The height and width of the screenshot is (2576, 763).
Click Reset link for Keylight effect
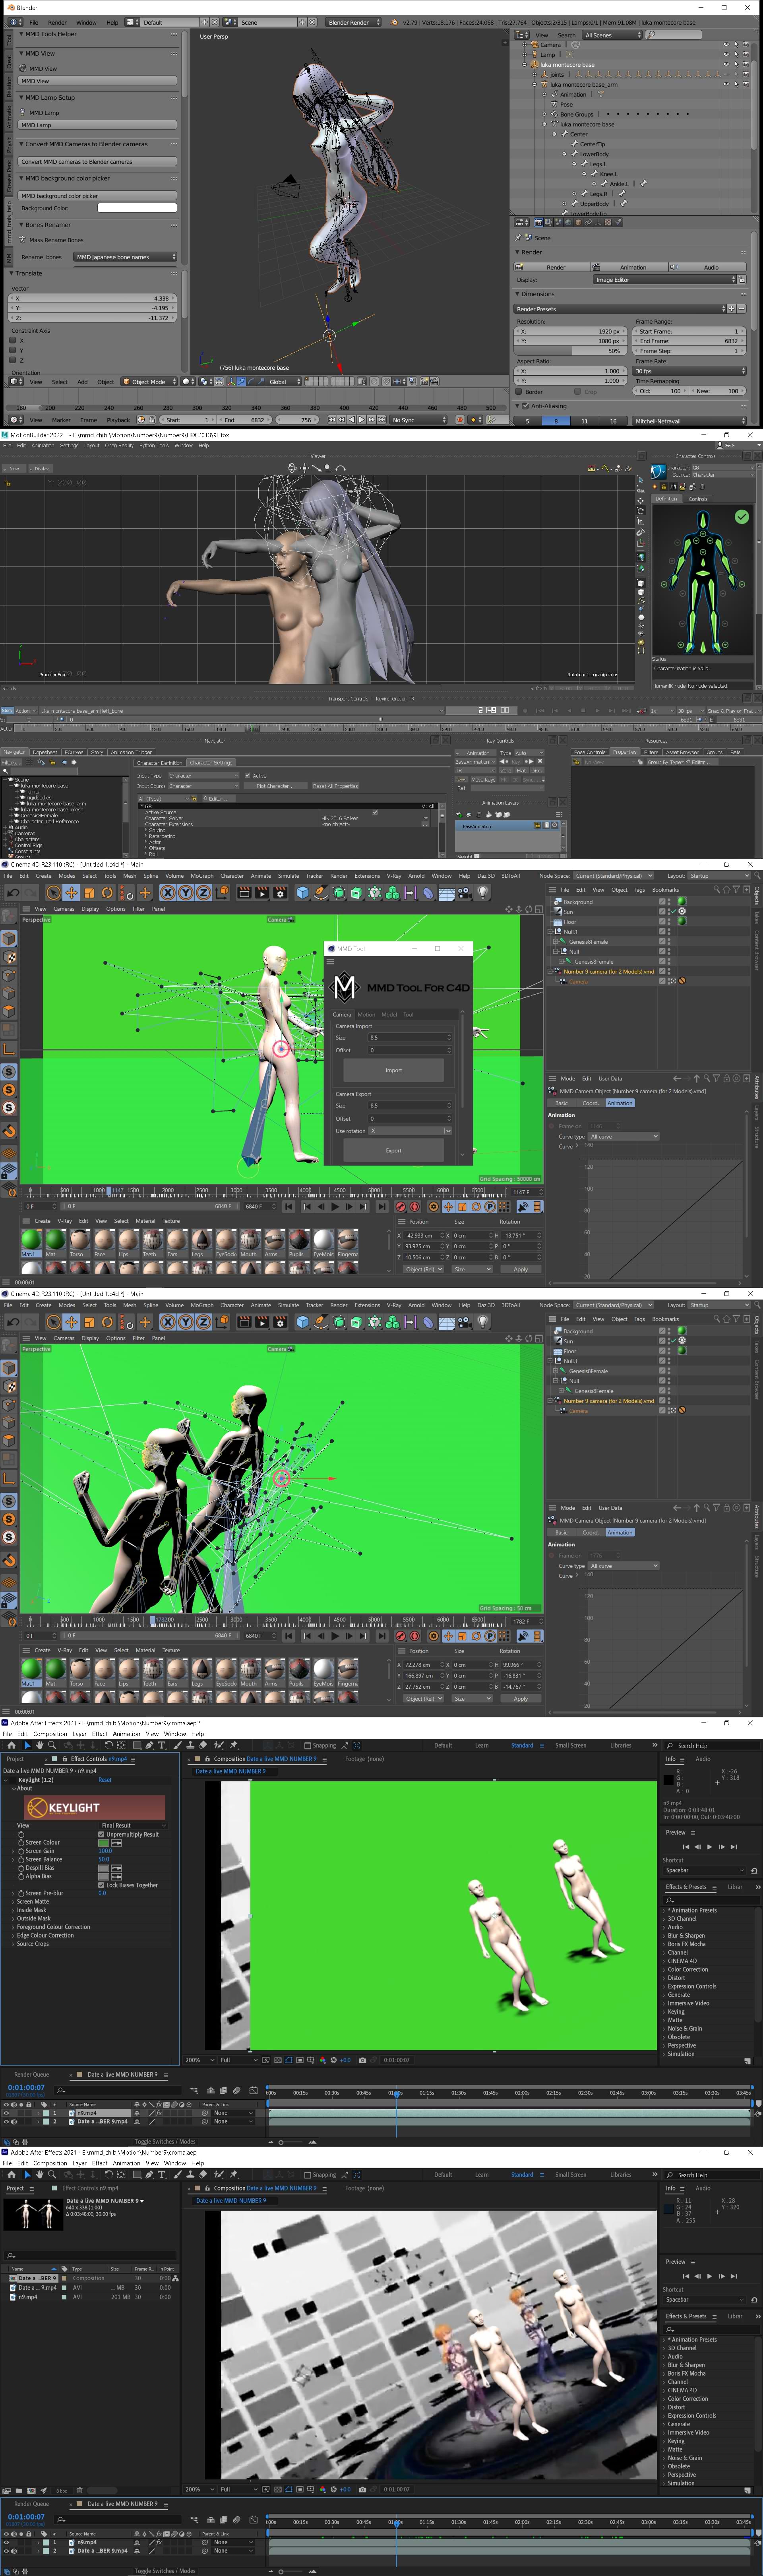point(105,1780)
